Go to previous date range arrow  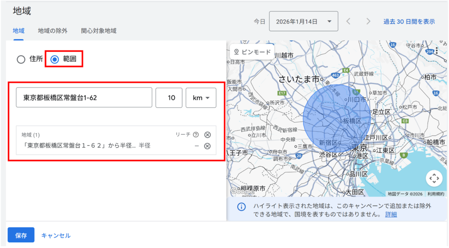348,21
